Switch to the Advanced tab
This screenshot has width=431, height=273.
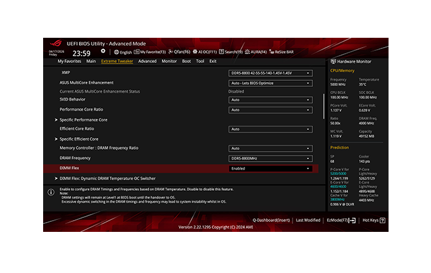[147, 61]
